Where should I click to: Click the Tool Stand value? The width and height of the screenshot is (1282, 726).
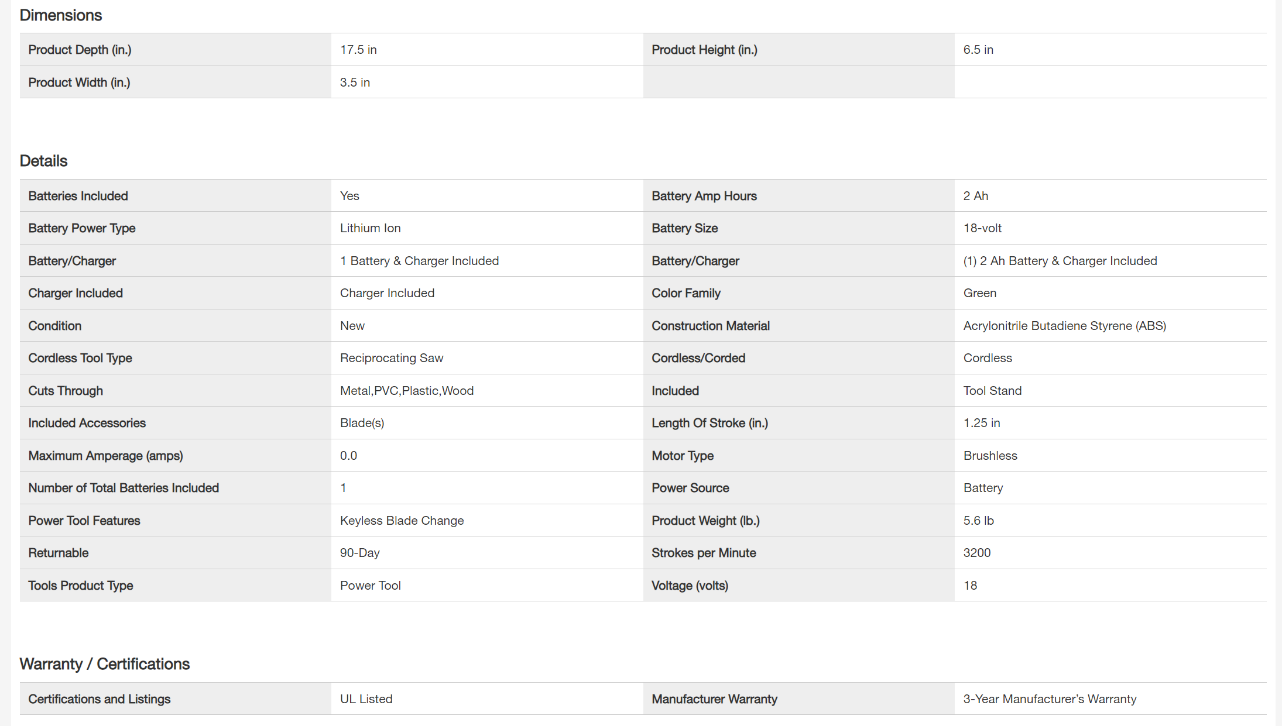(992, 391)
